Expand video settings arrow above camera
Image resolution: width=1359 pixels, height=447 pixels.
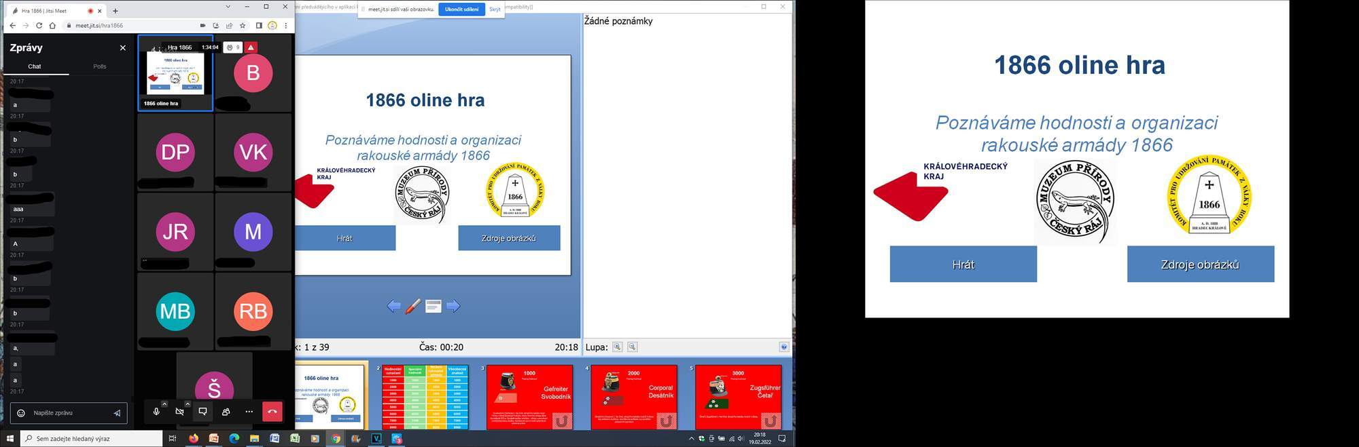tap(188, 404)
